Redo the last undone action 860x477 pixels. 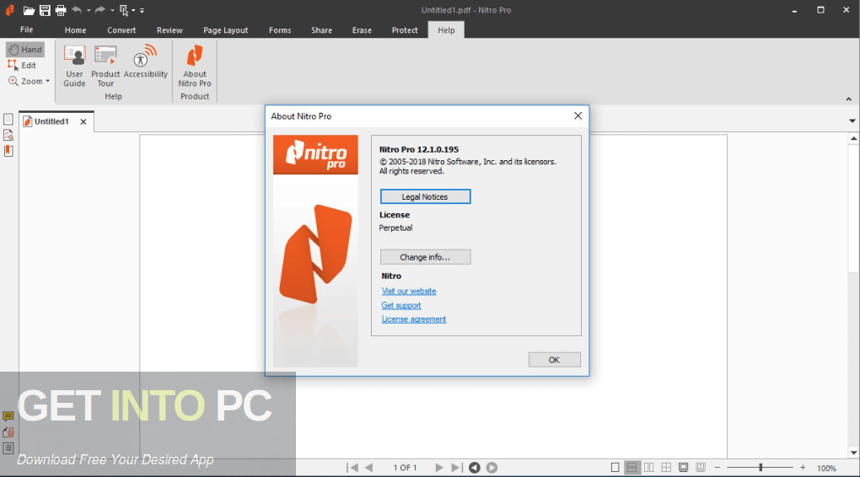click(99, 10)
